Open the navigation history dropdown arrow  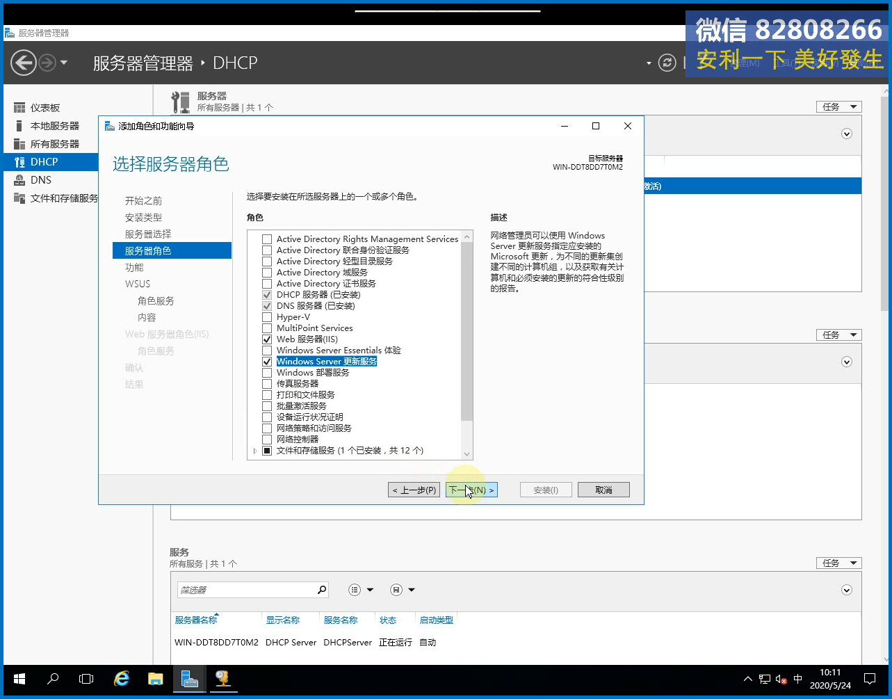pos(64,63)
